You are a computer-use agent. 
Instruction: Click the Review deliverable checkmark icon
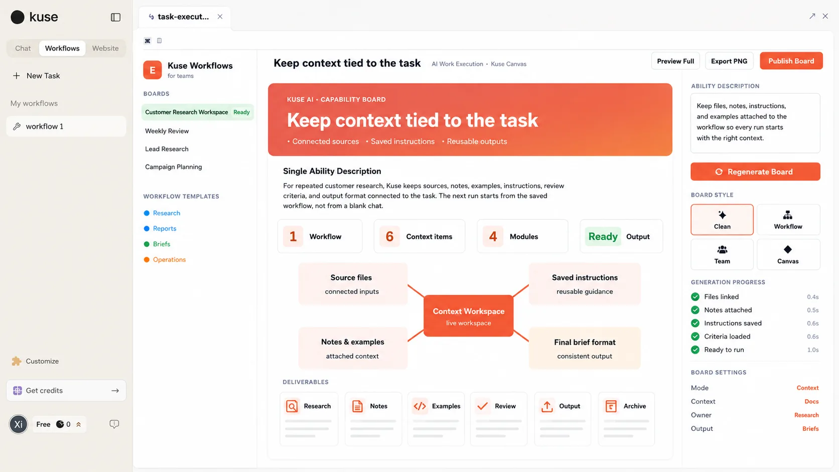coord(483,406)
